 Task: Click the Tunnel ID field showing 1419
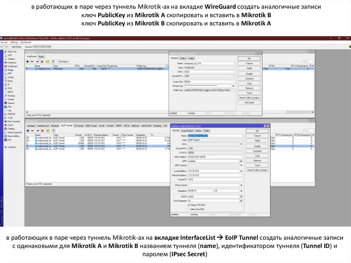tap(215, 179)
